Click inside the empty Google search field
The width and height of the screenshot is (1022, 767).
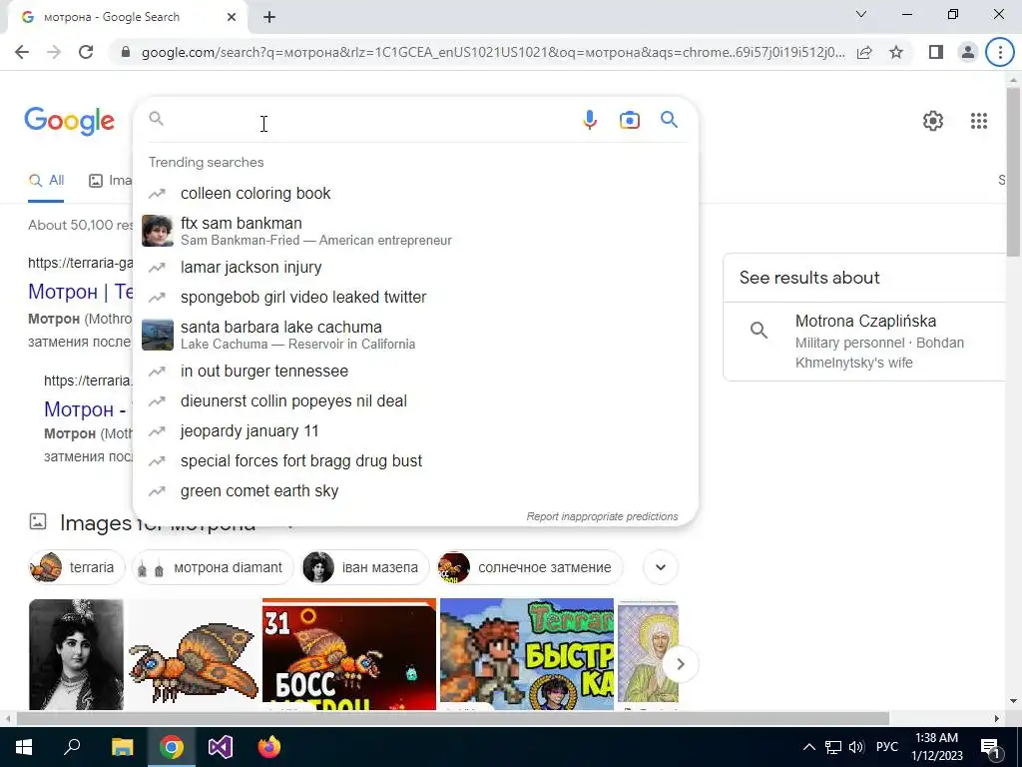point(371,120)
